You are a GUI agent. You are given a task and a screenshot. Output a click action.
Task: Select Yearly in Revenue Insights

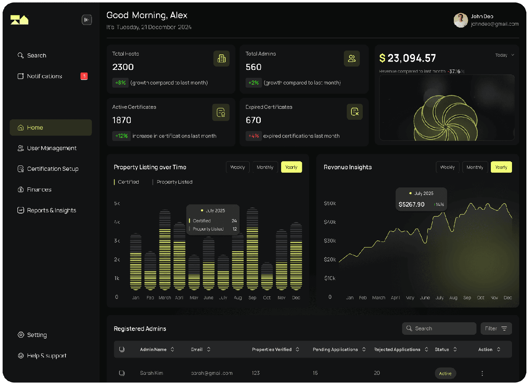[x=501, y=167]
